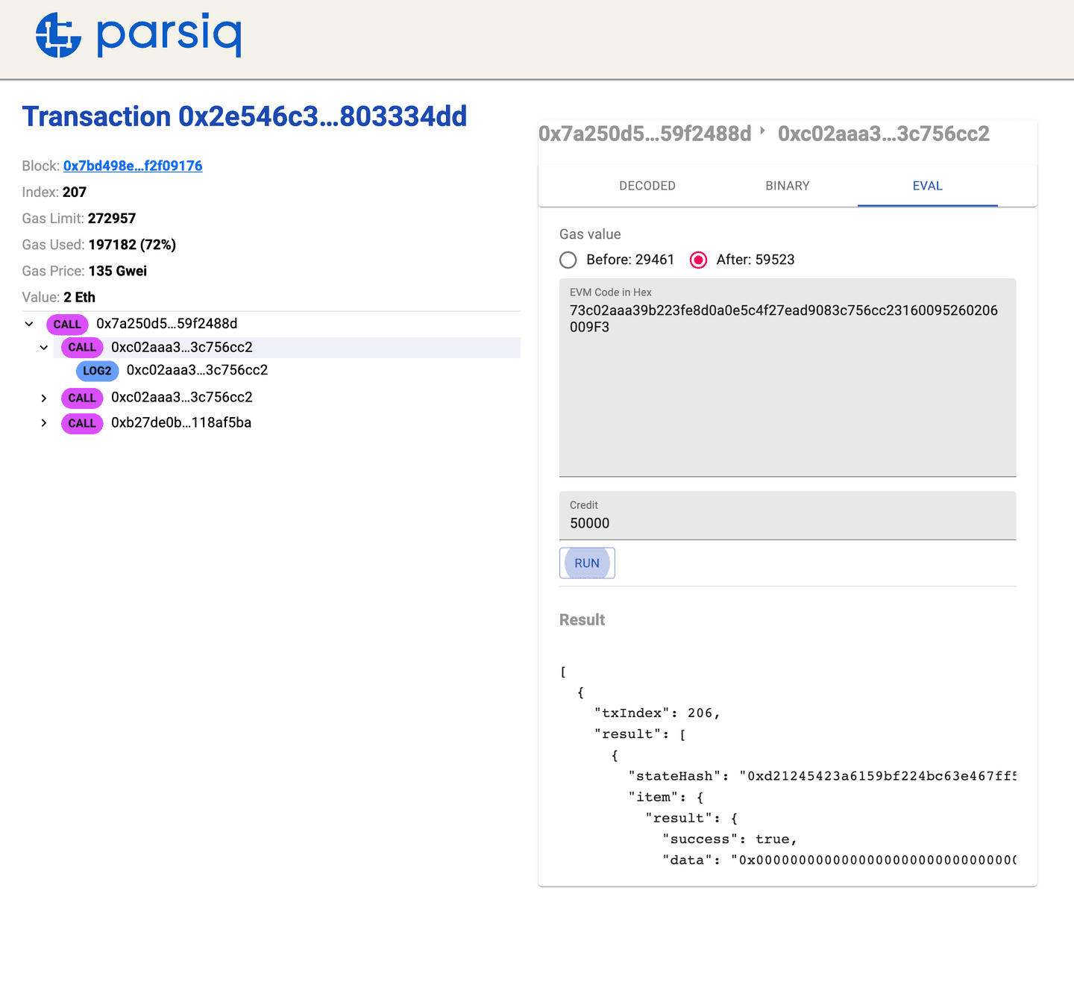Open the EVAL tab
Image resolution: width=1074 pixels, height=985 pixels.
928,186
